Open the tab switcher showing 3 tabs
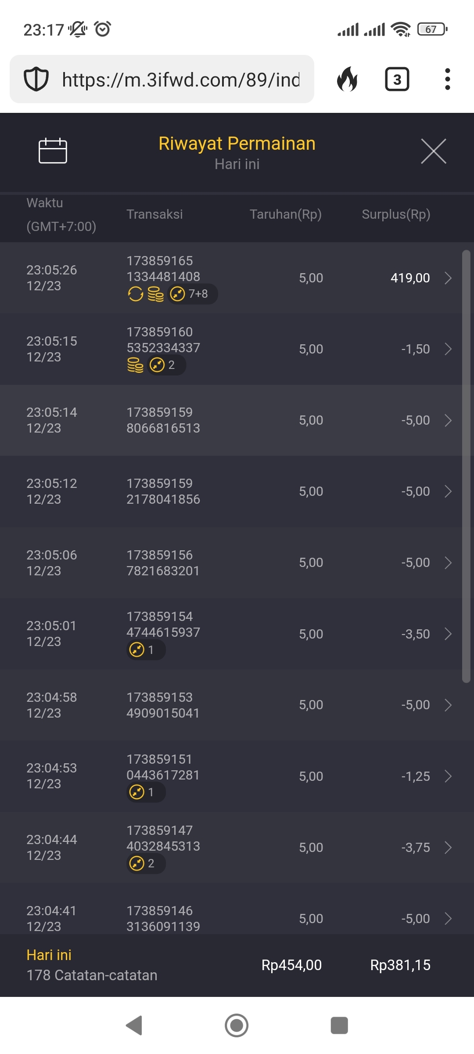The width and height of the screenshot is (474, 1054). pyautogui.click(x=397, y=79)
